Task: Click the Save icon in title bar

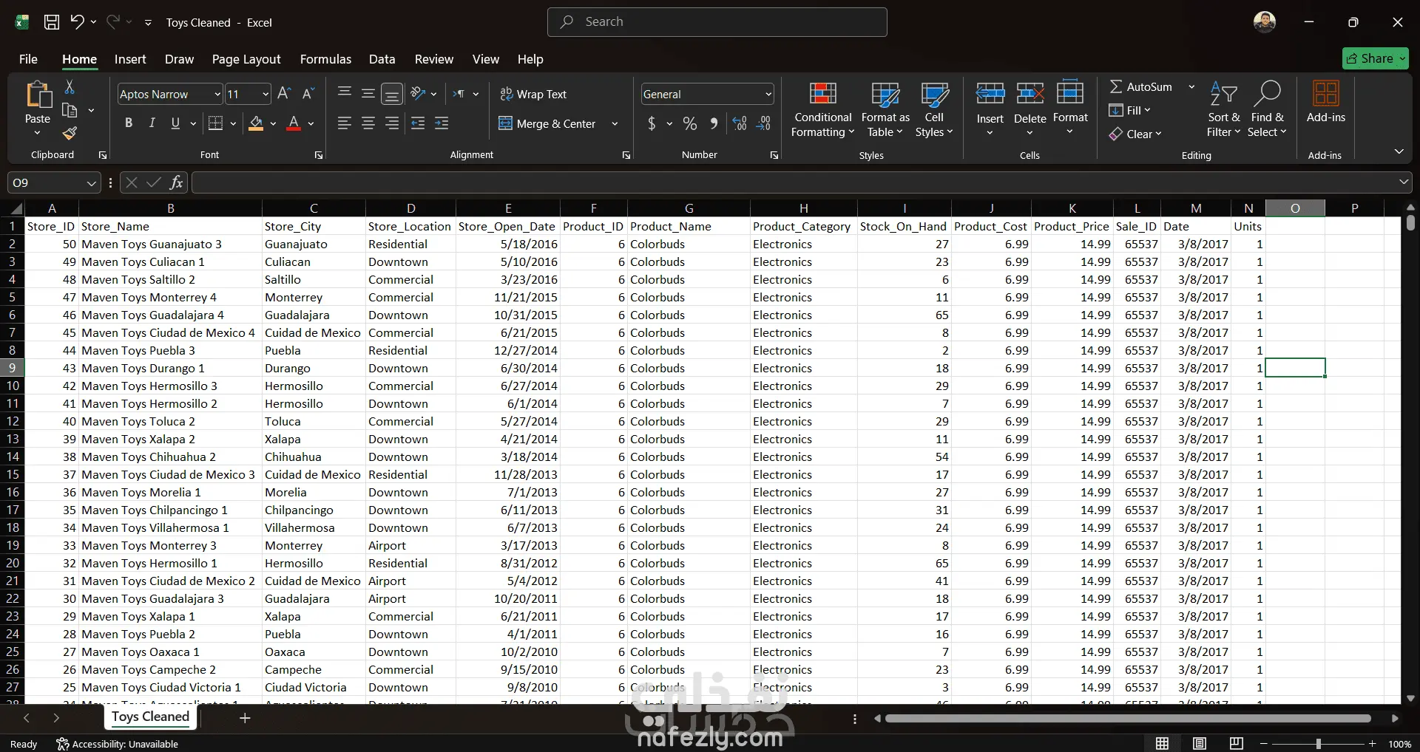Action: 52,22
